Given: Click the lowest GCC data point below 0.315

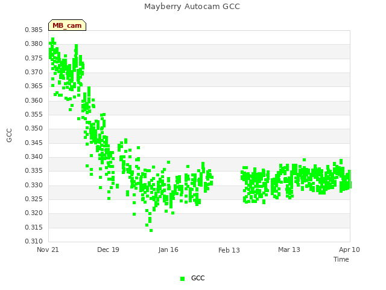Looking at the screenshot, I should tap(151, 231).
